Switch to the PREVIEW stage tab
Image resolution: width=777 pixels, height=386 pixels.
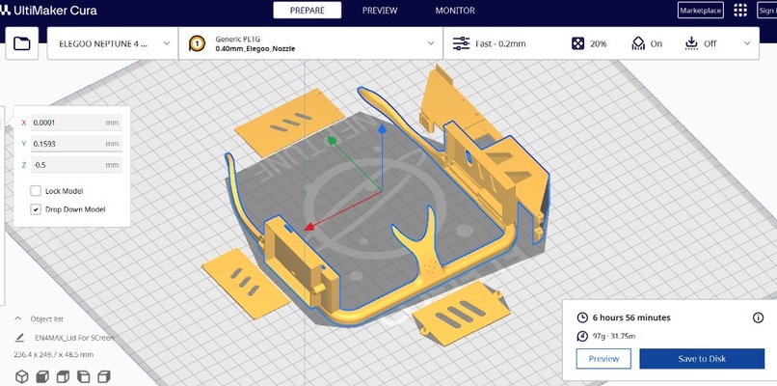pos(380,11)
